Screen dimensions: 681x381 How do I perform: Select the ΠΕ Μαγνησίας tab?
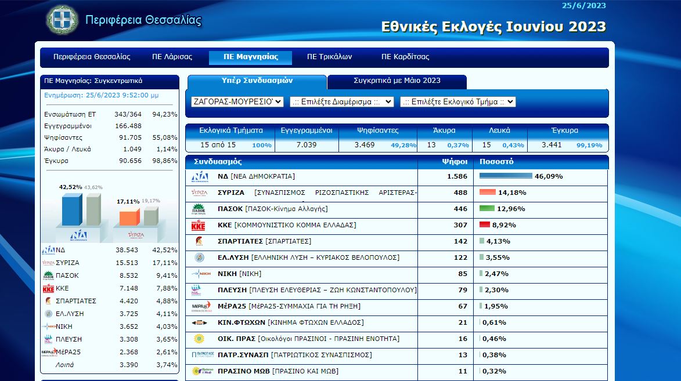click(251, 57)
